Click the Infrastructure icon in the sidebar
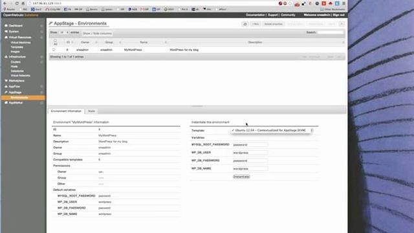 [x=6, y=56]
